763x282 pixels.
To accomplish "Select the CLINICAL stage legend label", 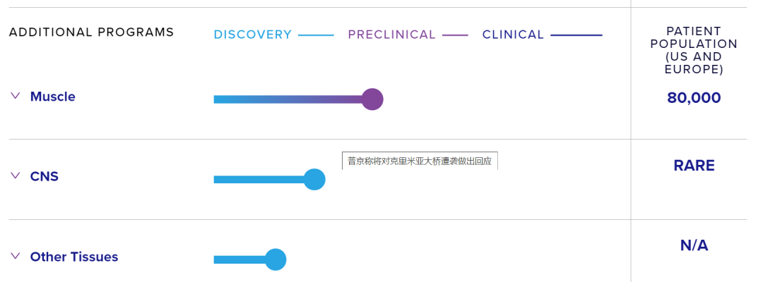I will tap(513, 35).
